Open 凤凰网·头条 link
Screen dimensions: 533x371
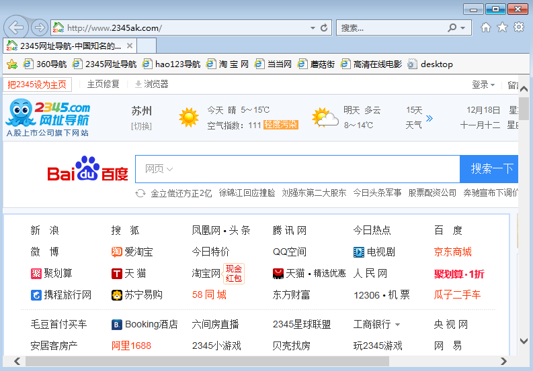pos(221,231)
